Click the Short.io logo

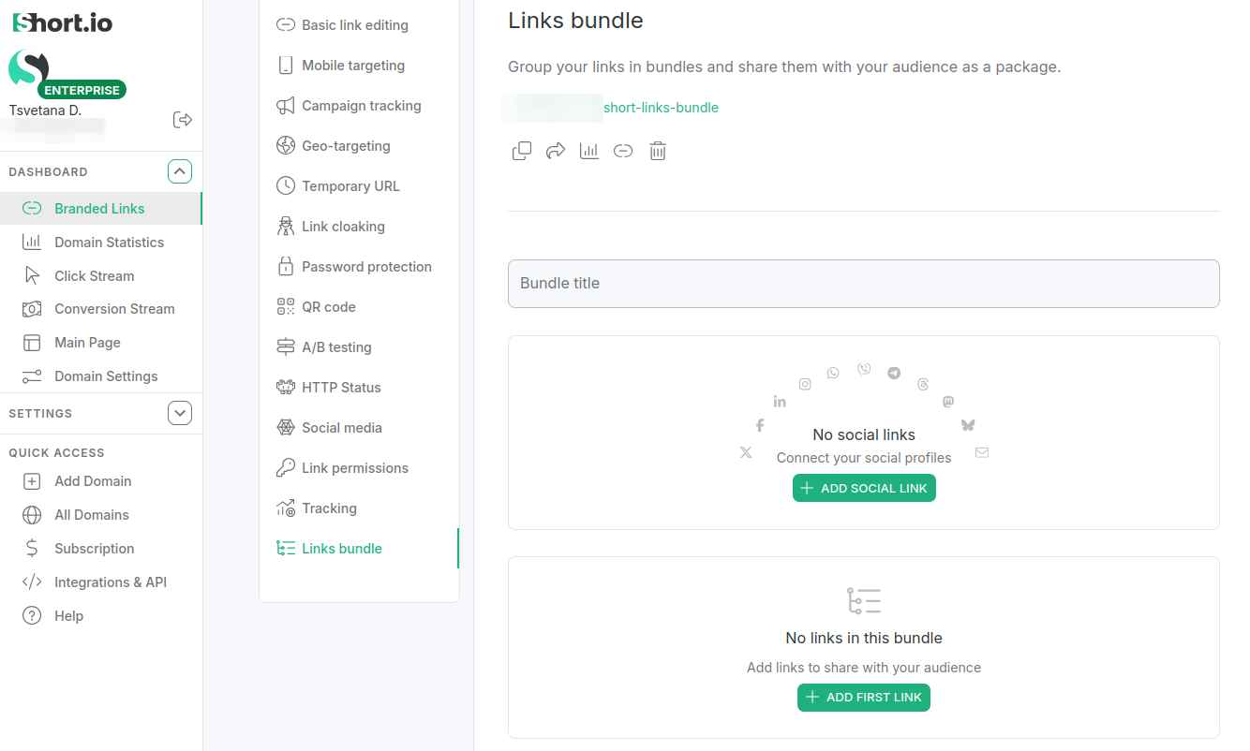pyautogui.click(x=63, y=22)
